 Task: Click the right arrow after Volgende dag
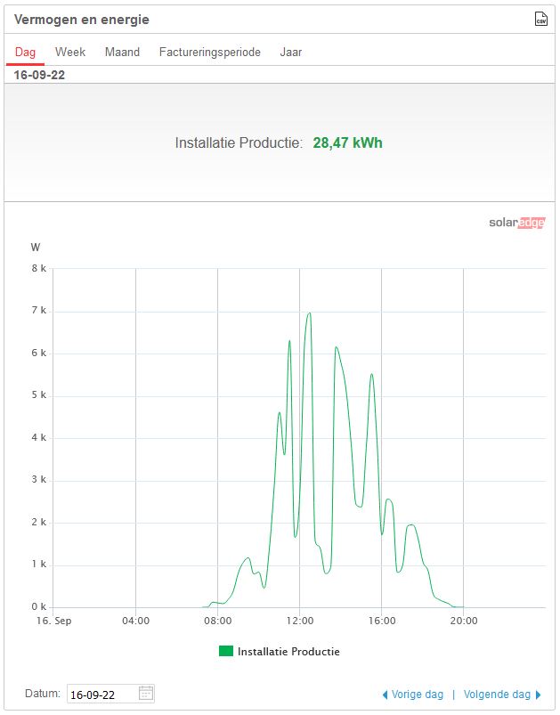539,695
